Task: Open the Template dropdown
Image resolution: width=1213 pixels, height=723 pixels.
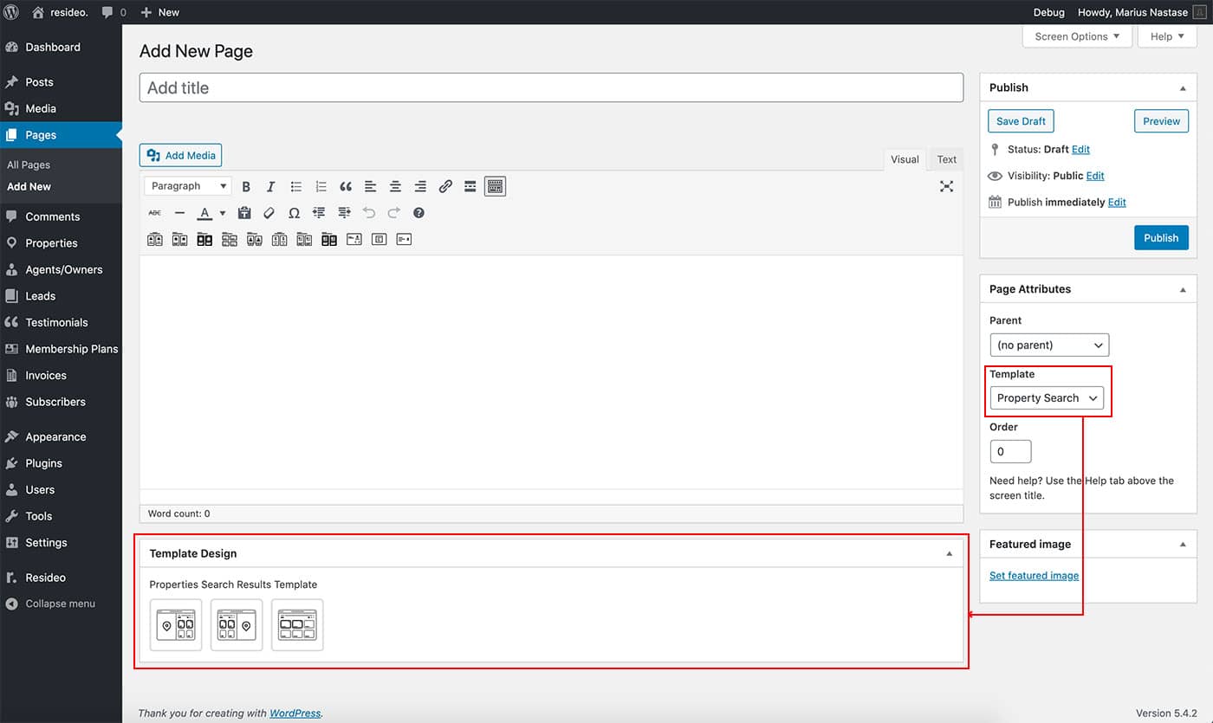Action: pyautogui.click(x=1047, y=398)
